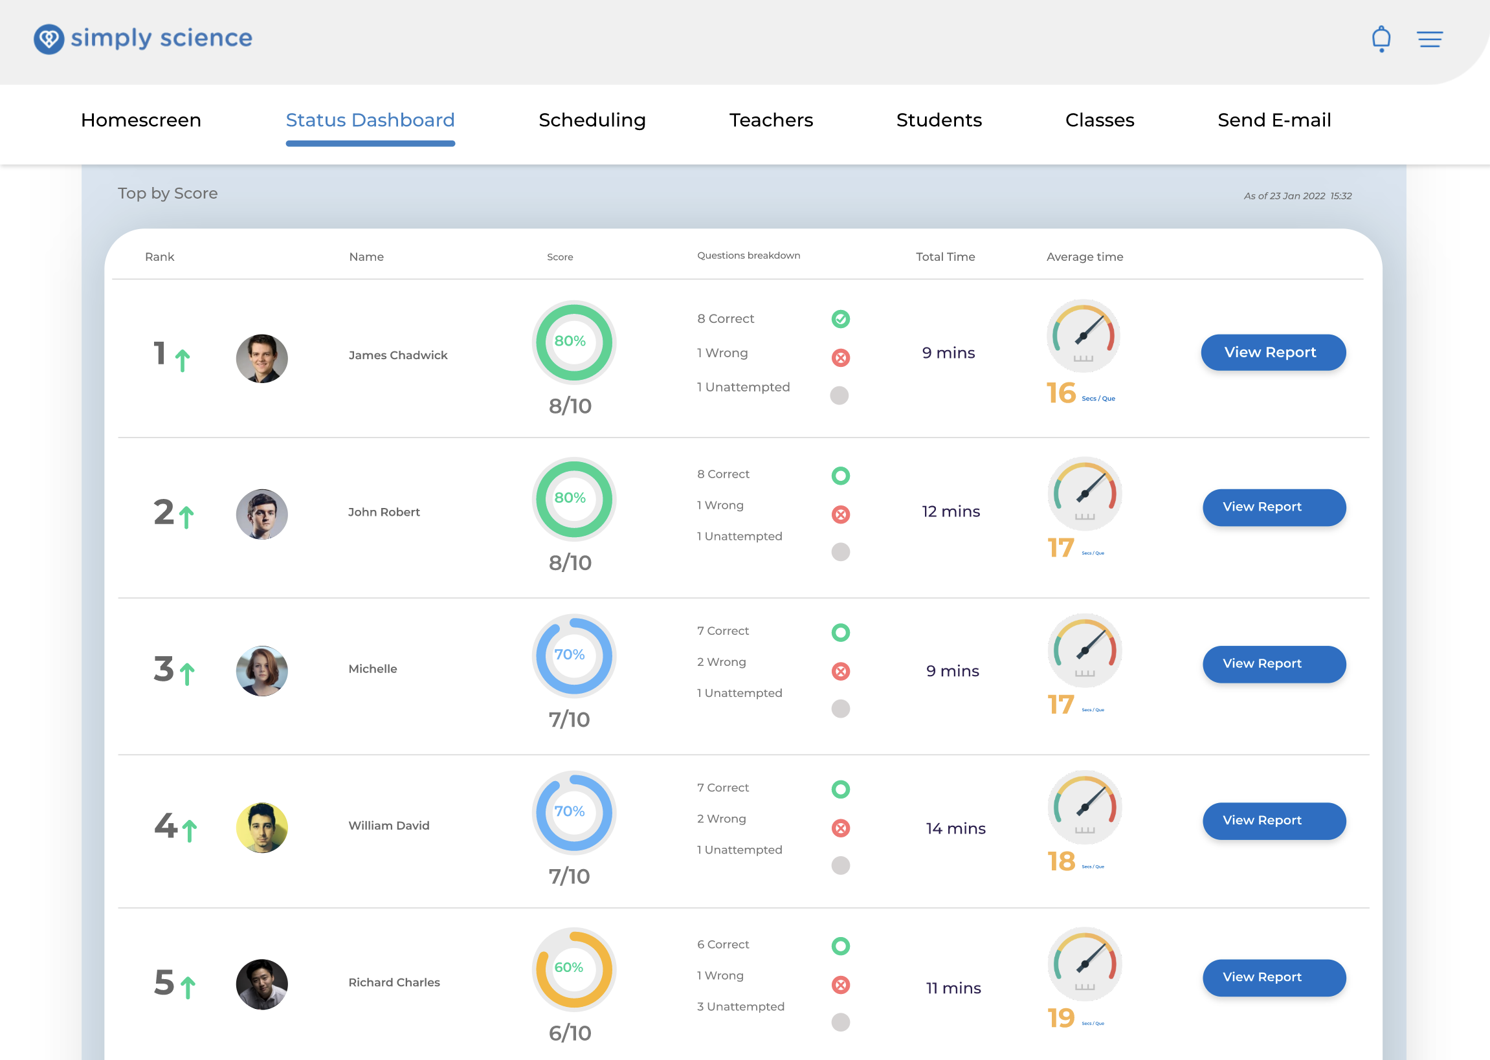Screen dimensions: 1490x1060
Task: Click Michelle's red wrong icon
Action: [x=841, y=671]
